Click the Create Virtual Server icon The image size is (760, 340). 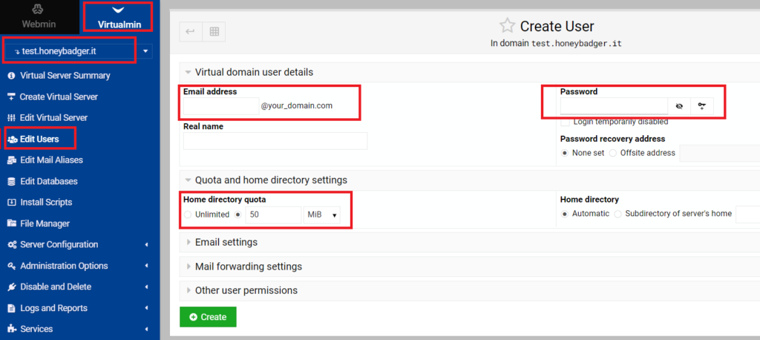point(12,97)
